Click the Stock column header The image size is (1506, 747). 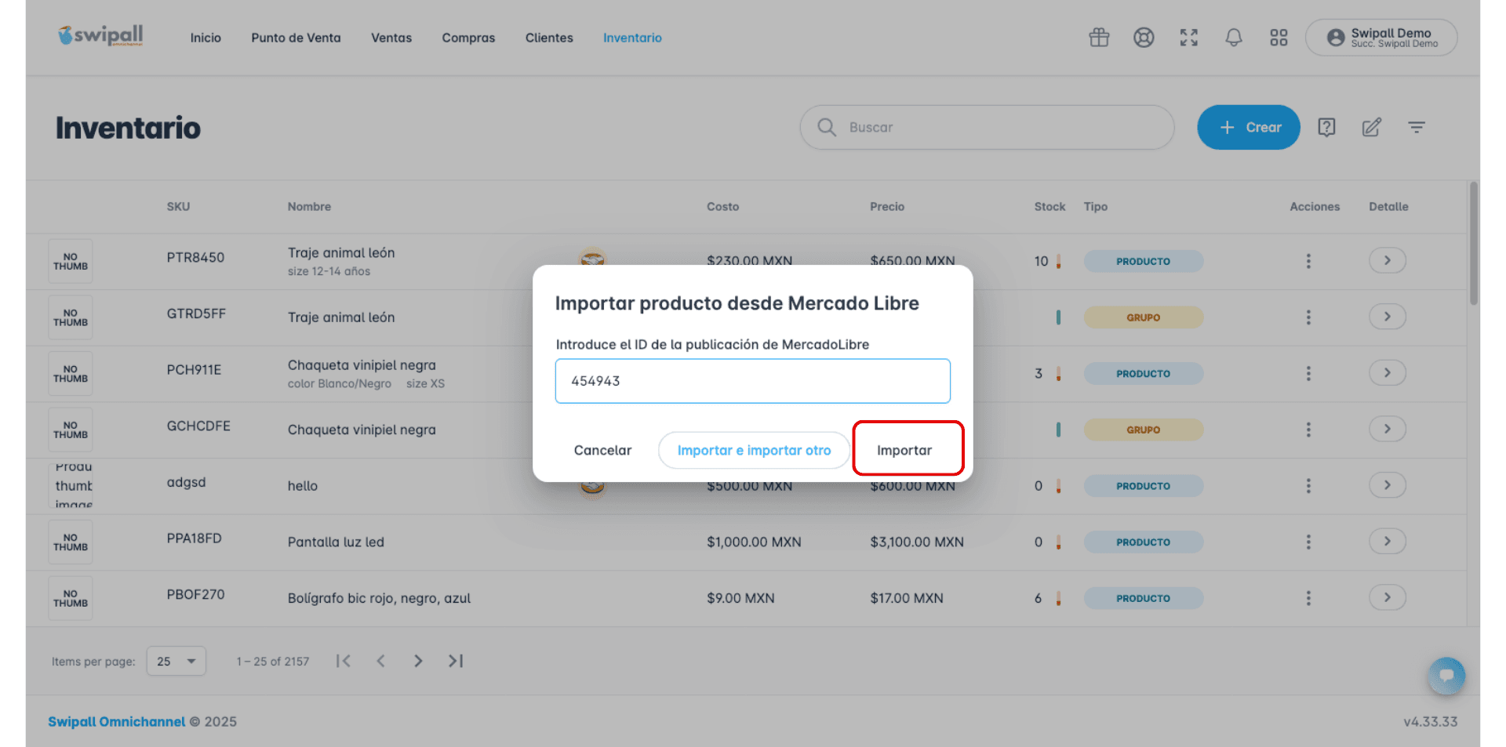pos(1049,207)
